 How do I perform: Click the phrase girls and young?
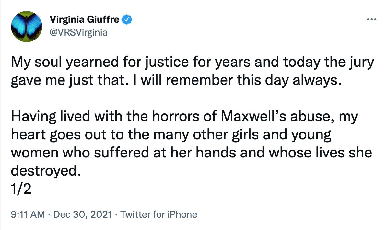(x=282, y=135)
